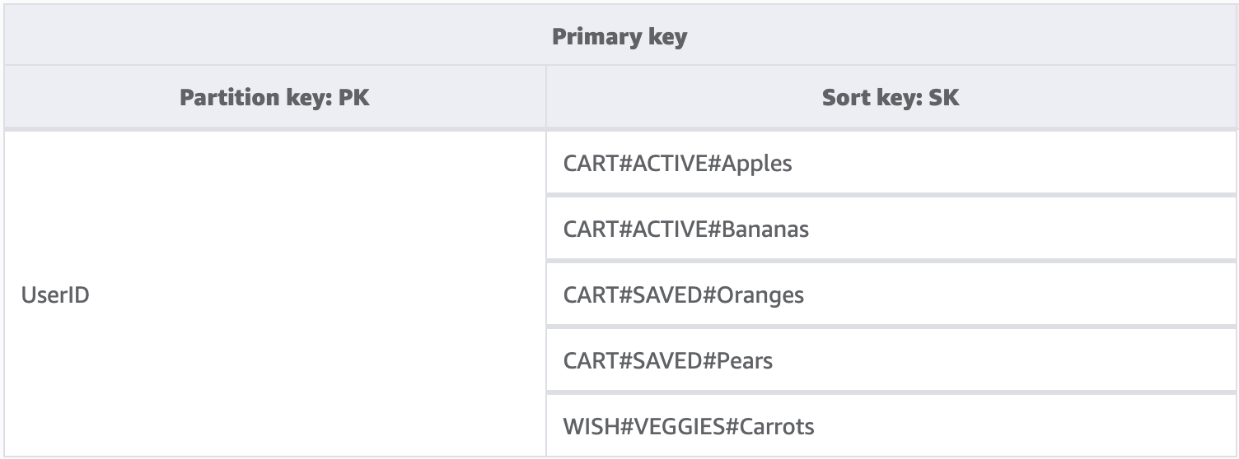Click "ACTIVE" in the Bananas sort key
The height and width of the screenshot is (459, 1239).
click(670, 229)
